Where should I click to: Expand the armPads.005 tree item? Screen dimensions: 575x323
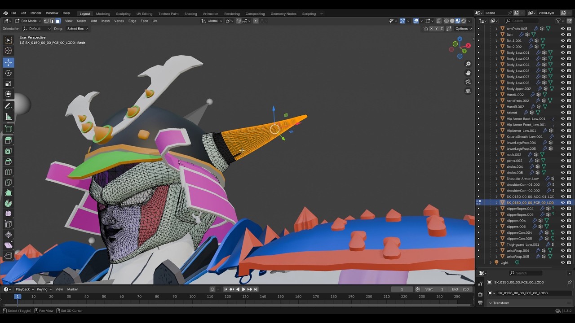[x=496, y=29]
